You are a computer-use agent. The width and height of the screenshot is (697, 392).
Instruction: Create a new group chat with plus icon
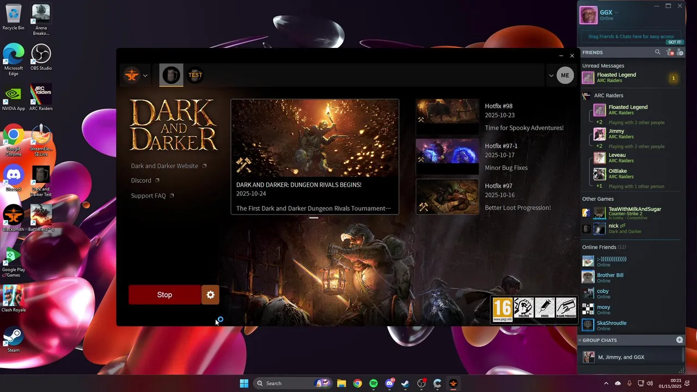pyautogui.click(x=680, y=340)
